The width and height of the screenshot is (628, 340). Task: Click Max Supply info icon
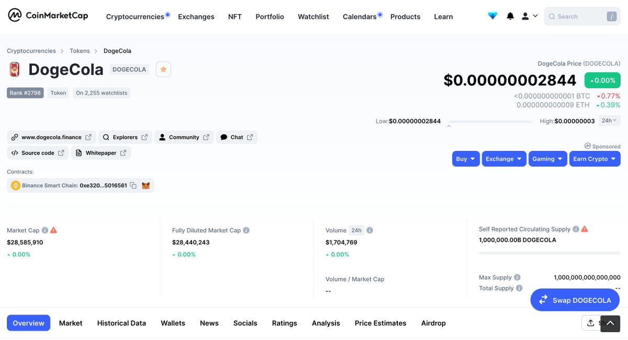517,277
